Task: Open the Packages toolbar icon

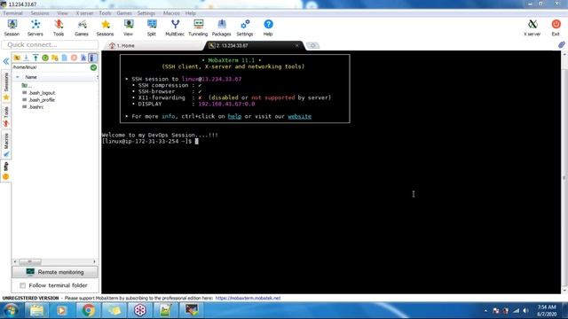Action: [x=221, y=27]
